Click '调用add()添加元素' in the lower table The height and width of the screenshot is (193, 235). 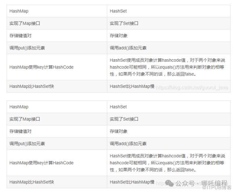(x=128, y=144)
